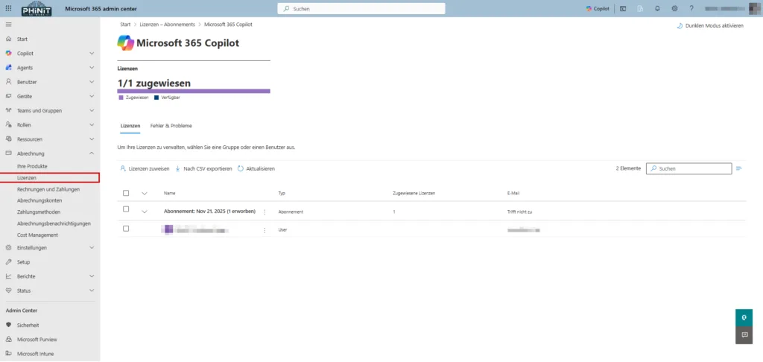Open Copilot from the top header
Image resolution: width=763 pixels, height=362 pixels.
[x=598, y=8]
